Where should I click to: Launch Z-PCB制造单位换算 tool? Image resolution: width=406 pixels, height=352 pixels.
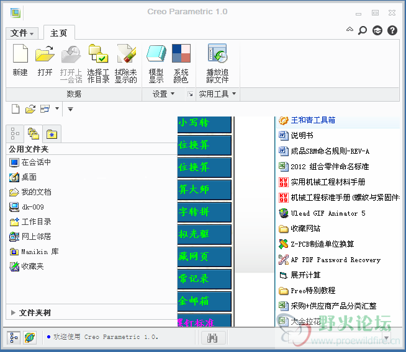[x=316, y=244]
